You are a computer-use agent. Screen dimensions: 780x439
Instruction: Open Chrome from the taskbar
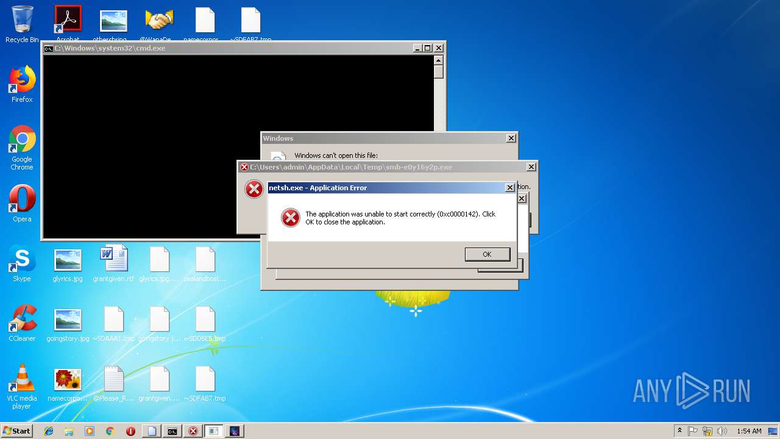pos(110,431)
